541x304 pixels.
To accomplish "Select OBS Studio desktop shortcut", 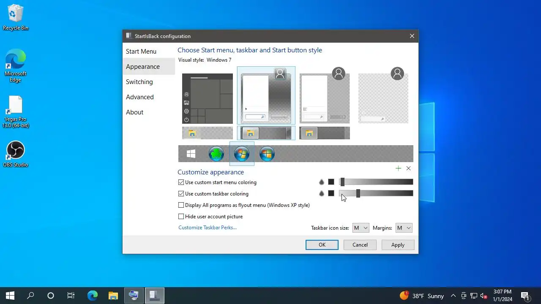I will pyautogui.click(x=16, y=154).
